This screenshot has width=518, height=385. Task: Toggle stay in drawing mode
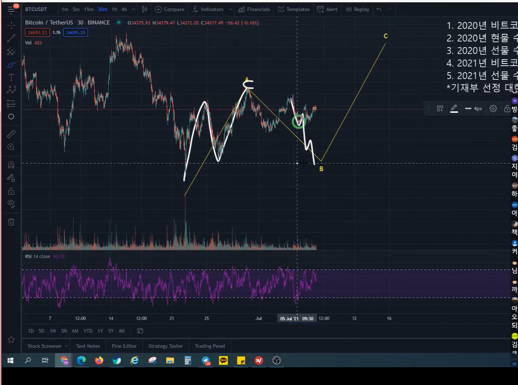point(11,178)
